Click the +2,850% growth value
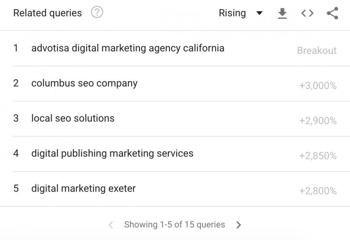The width and height of the screenshot is (350, 240). pyautogui.click(x=318, y=156)
